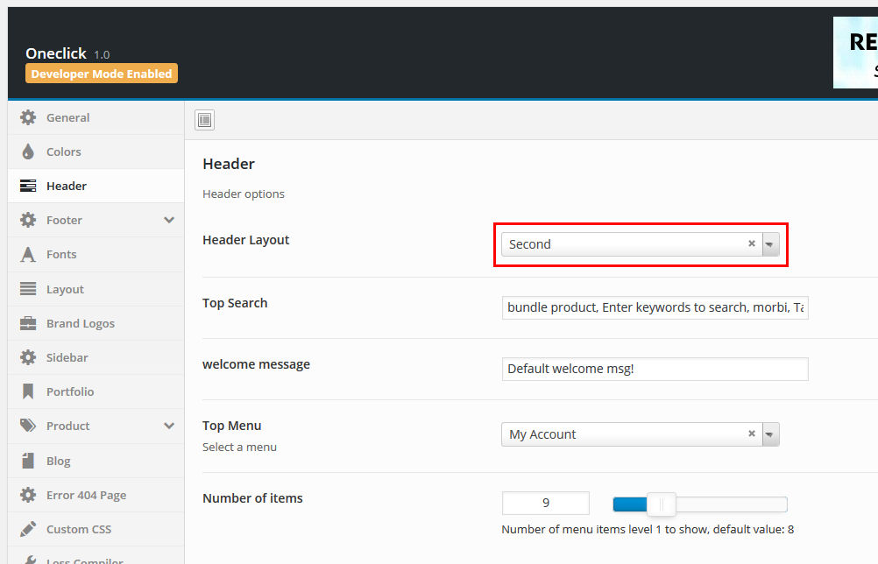Expand the Product submenu chevron
878x564 pixels.
point(169,426)
